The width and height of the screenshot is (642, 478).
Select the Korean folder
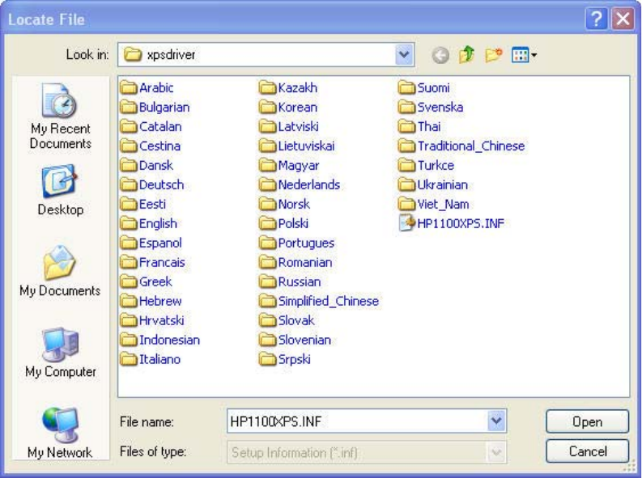click(x=288, y=107)
